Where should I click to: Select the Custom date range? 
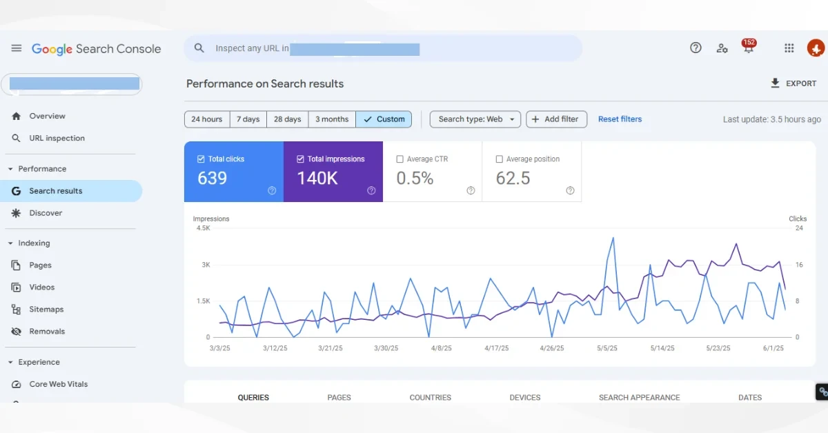[x=384, y=119]
